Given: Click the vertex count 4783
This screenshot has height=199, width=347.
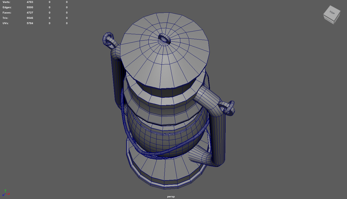Looking at the screenshot, I should point(30,2).
